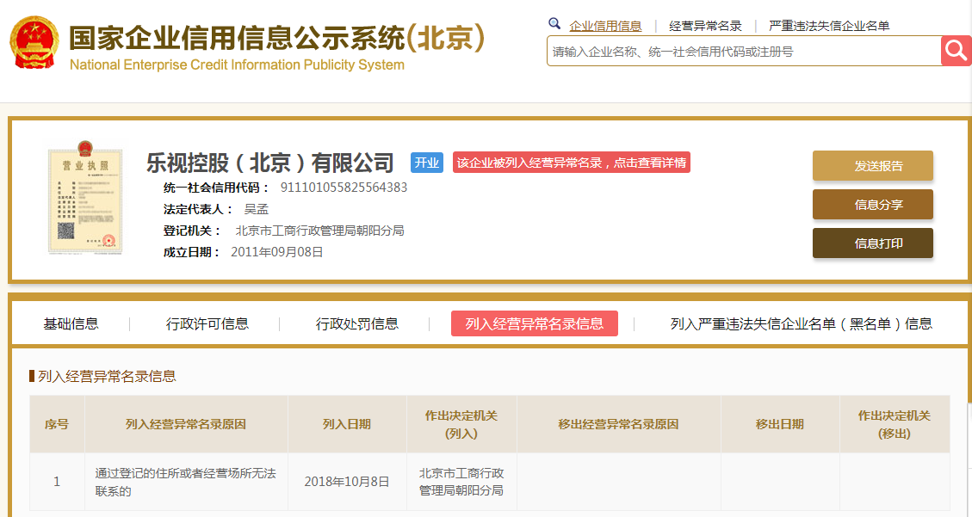Click the legal representative name 吴孟

pyautogui.click(x=256, y=209)
